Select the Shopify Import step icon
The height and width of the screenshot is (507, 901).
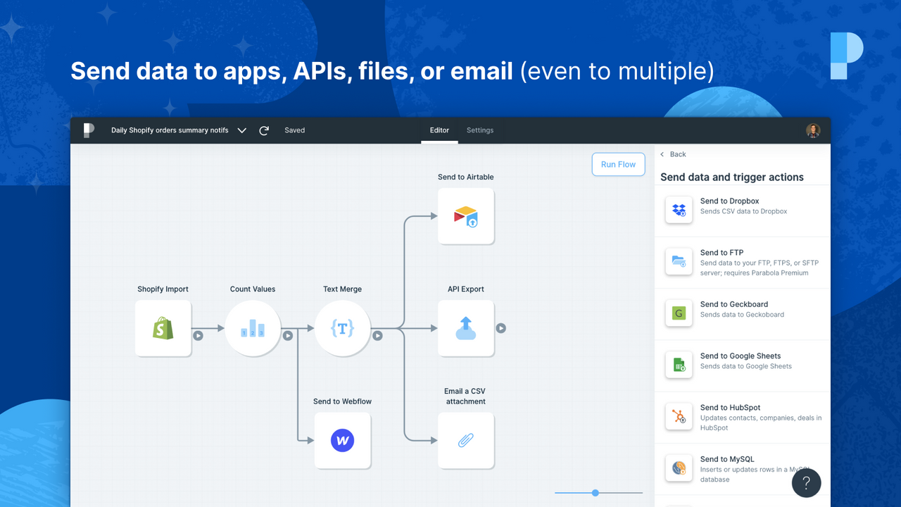tap(163, 328)
